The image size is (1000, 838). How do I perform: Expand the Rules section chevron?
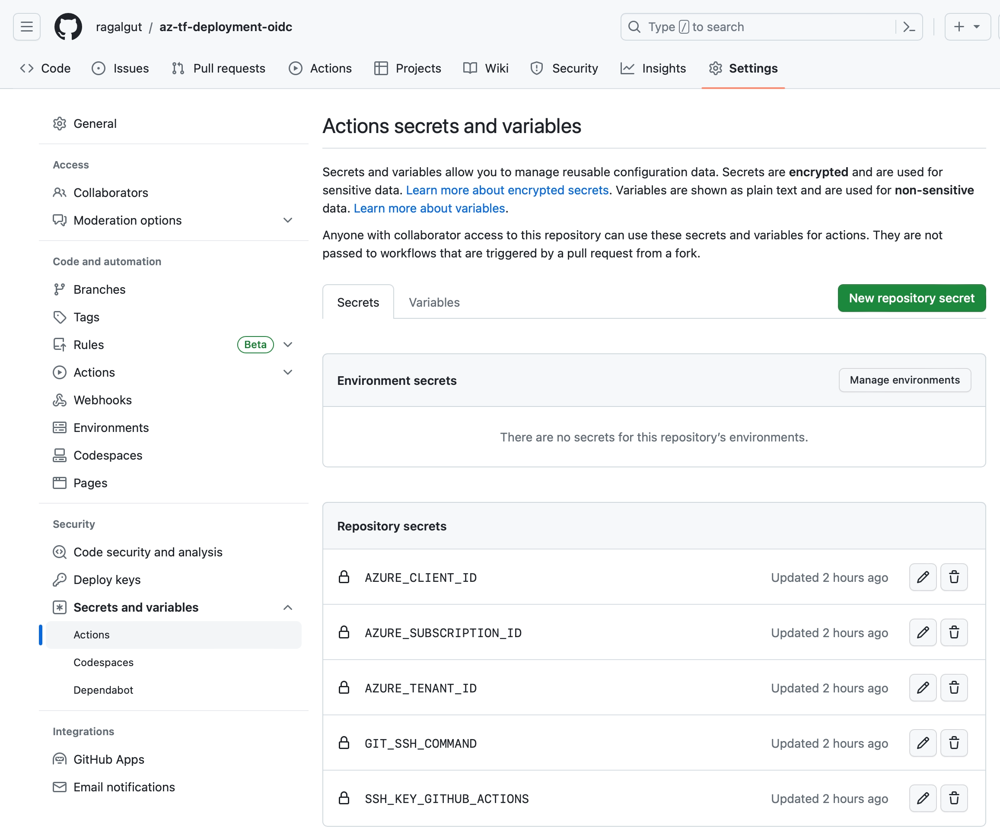click(x=288, y=345)
